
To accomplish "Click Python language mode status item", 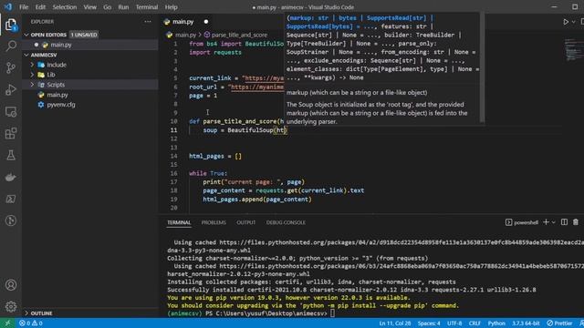I will tap(496, 323).
